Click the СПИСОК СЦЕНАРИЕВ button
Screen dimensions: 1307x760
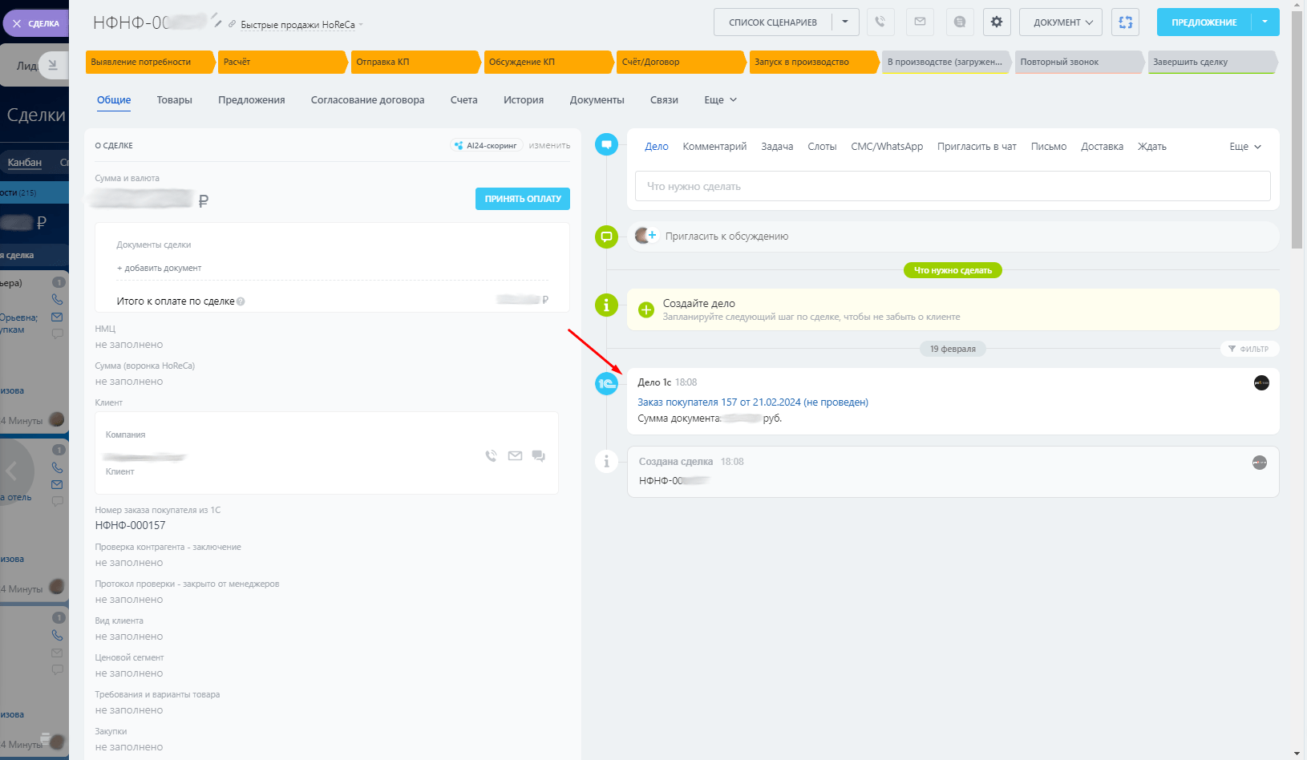coord(773,22)
